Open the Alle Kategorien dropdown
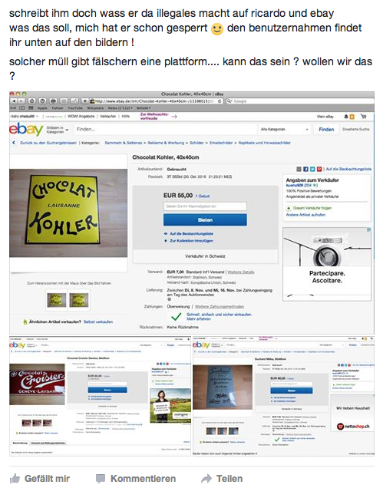383x488 pixels. coord(284,129)
